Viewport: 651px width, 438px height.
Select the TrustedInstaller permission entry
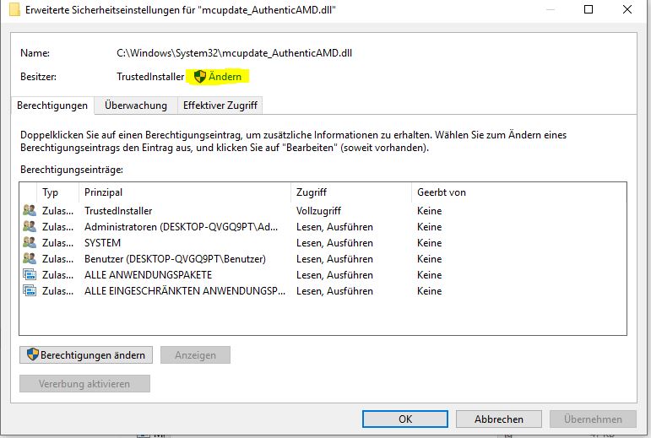point(323,211)
